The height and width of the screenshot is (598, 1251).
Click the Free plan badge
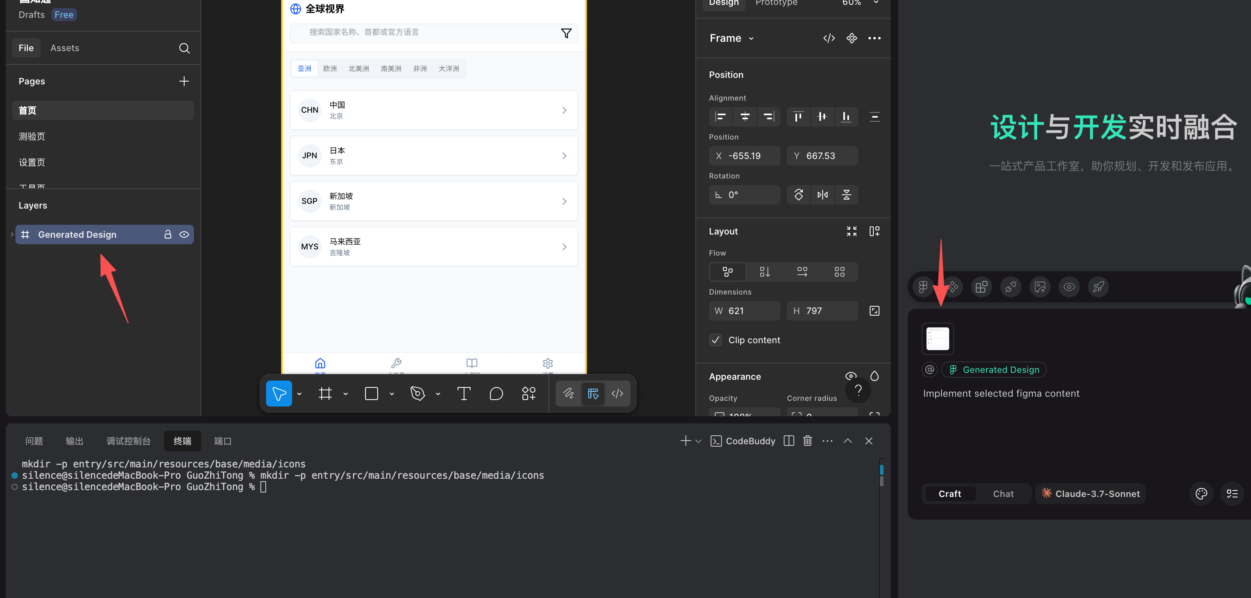(x=64, y=15)
